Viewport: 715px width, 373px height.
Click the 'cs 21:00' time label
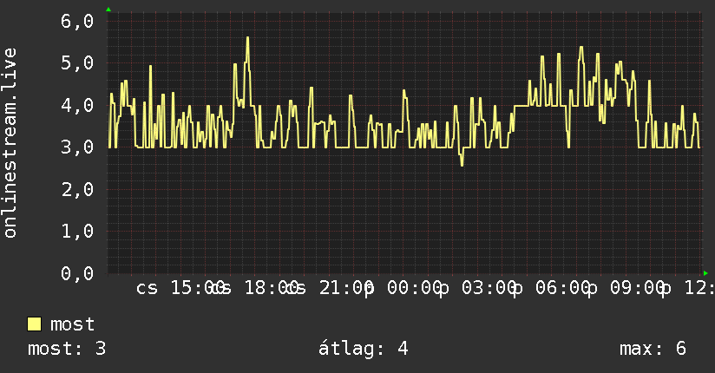(329, 288)
